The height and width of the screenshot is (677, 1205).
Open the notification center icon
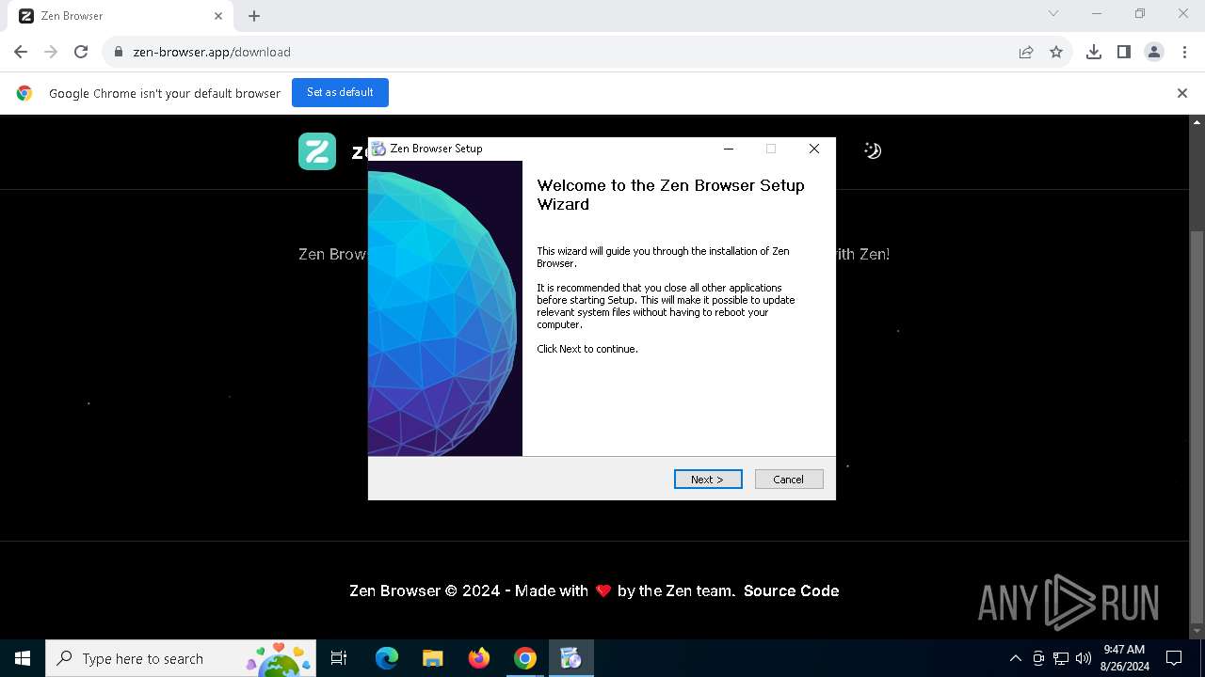[1174, 658]
